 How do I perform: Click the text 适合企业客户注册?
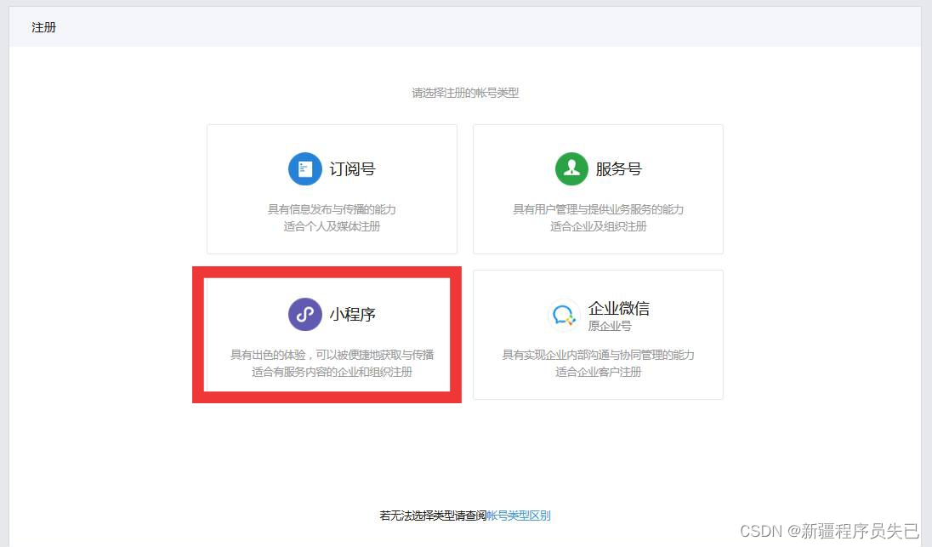point(598,373)
